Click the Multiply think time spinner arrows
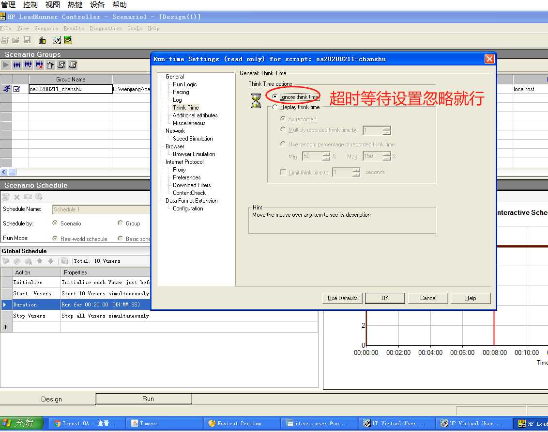 pyautogui.click(x=386, y=130)
